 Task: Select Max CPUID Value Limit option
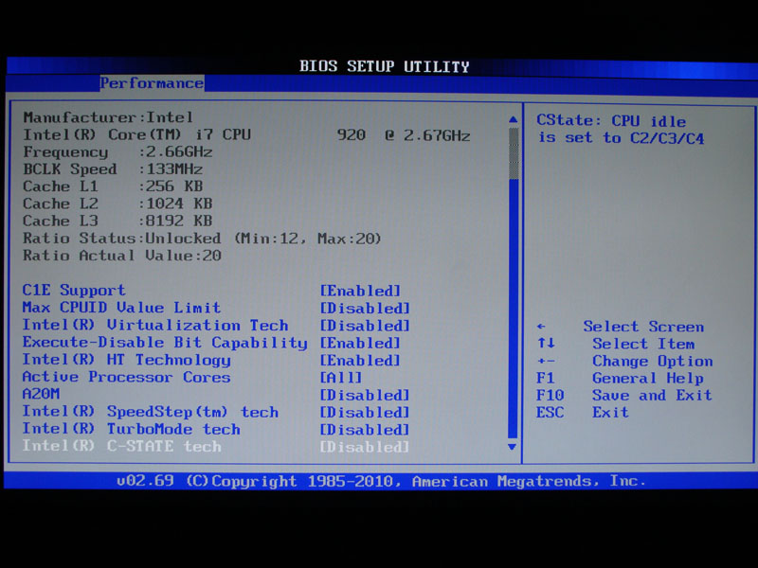click(121, 307)
